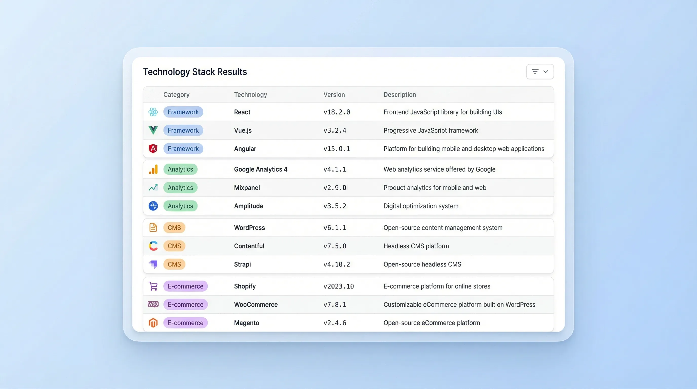Click the Amplitude blue circle icon
Viewport: 697px width, 389px height.
coord(153,206)
